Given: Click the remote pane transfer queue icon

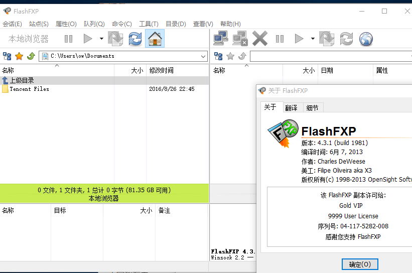Looking at the screenshot, I should point(327,39).
